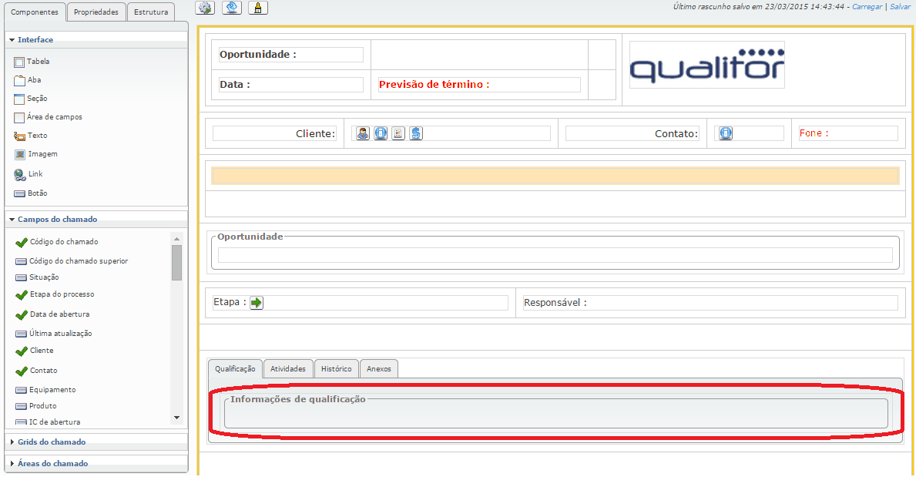Click the scrollbar down arrow in fields list
Viewport: 916px width, 477px height.
pos(176,417)
